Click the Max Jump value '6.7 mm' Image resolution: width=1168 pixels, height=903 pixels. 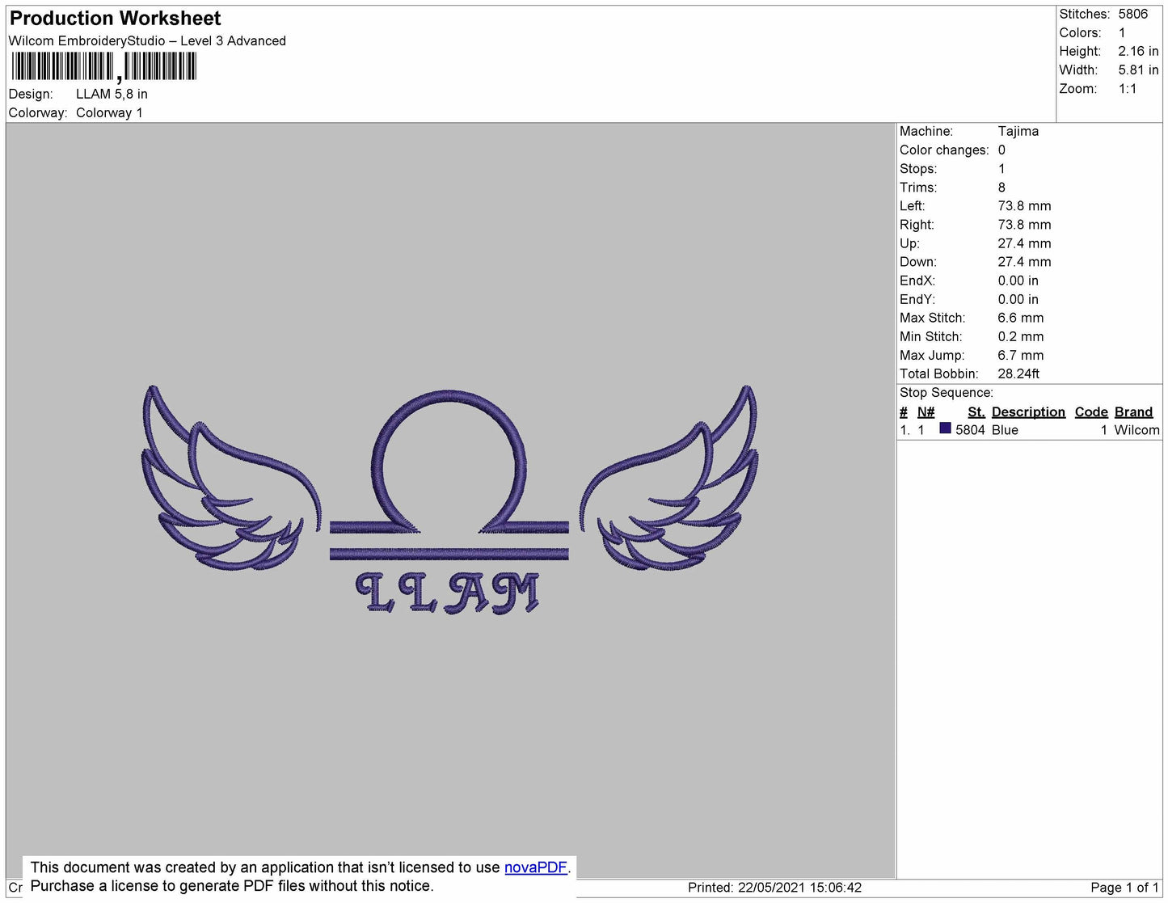point(1021,355)
